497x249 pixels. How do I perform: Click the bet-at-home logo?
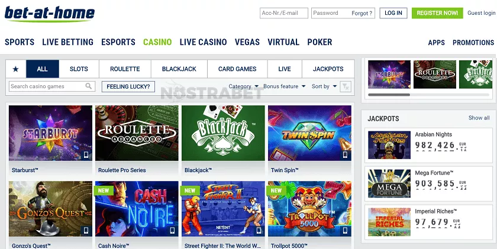(50, 14)
